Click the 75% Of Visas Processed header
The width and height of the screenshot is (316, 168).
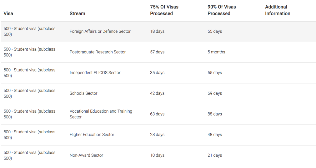pos(164,10)
